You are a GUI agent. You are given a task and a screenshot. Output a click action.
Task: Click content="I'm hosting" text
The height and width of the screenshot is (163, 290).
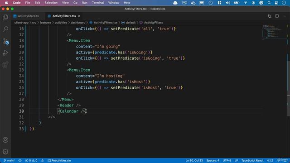[x=100, y=76]
